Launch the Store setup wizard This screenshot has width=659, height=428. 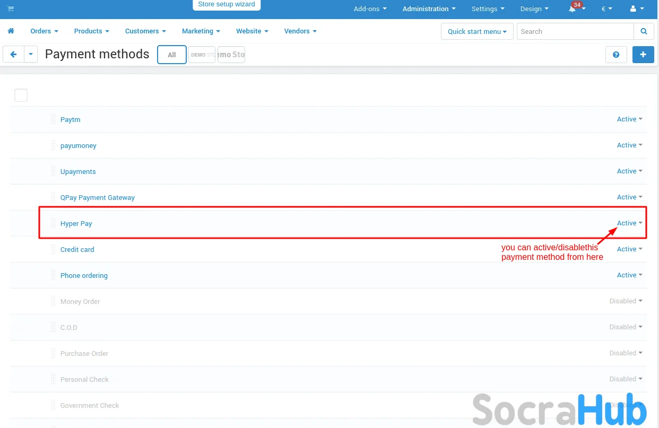click(x=227, y=5)
